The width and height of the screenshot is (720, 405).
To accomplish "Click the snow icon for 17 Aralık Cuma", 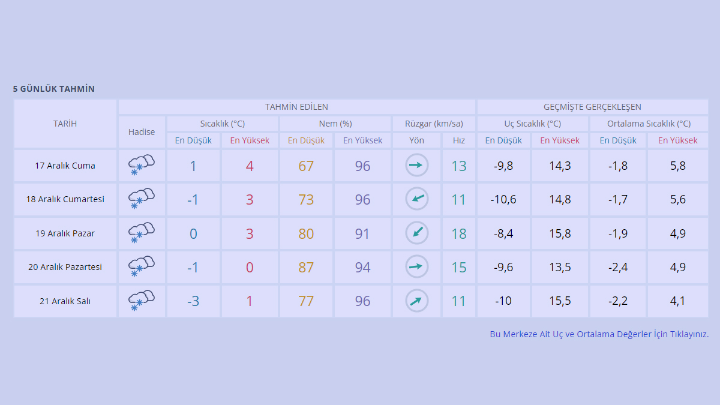I will [142, 166].
